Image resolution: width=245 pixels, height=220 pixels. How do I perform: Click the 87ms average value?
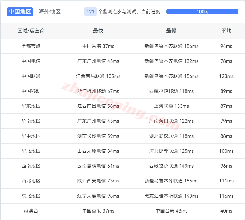click(x=226, y=106)
